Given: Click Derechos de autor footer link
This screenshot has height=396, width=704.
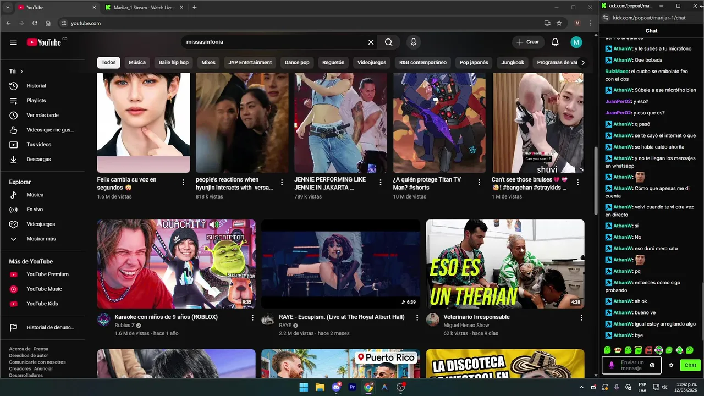Looking at the screenshot, I should pyautogui.click(x=30, y=356).
